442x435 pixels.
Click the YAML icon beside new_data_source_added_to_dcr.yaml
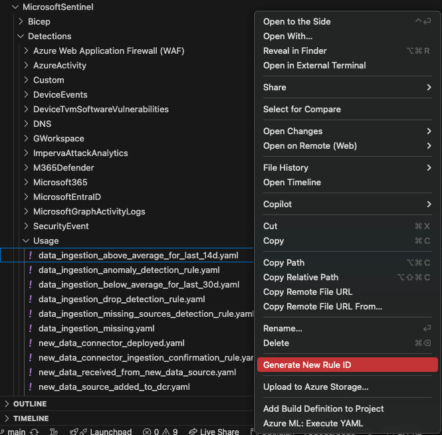coord(31,387)
